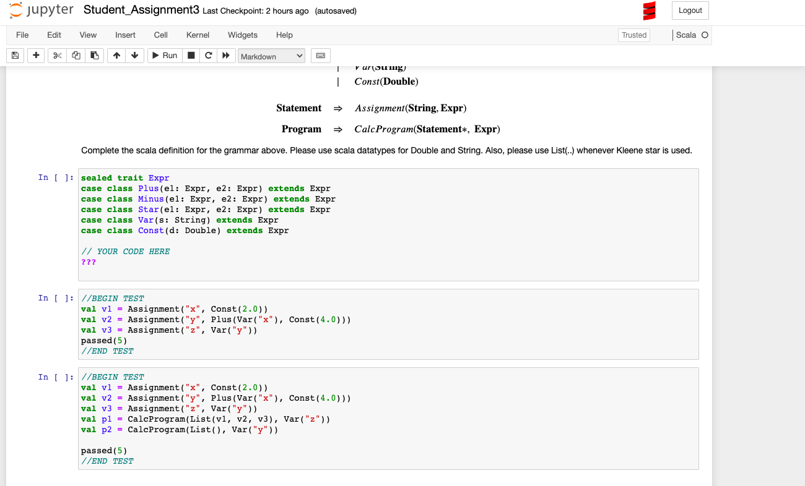The width and height of the screenshot is (805, 486).
Task: Open the Cell menu
Action: pos(160,35)
